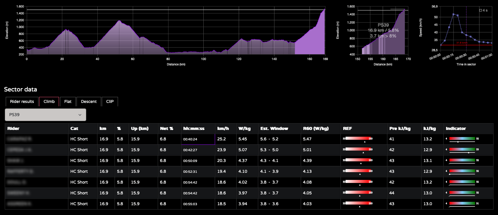This screenshot has width=498, height=215.
Task: Click the peak speed point on speed chart
Action: click(453, 14)
